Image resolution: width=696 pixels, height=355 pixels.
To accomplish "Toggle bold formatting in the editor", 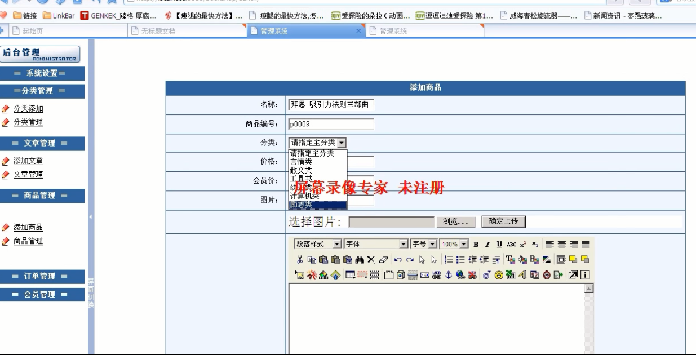I will pyautogui.click(x=476, y=244).
